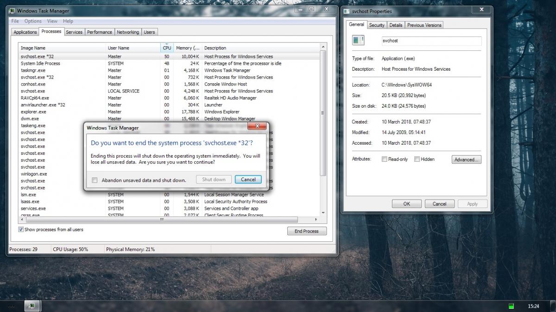This screenshot has height=312, width=556.
Task: Sort by the Memory column header
Action: 188,48
